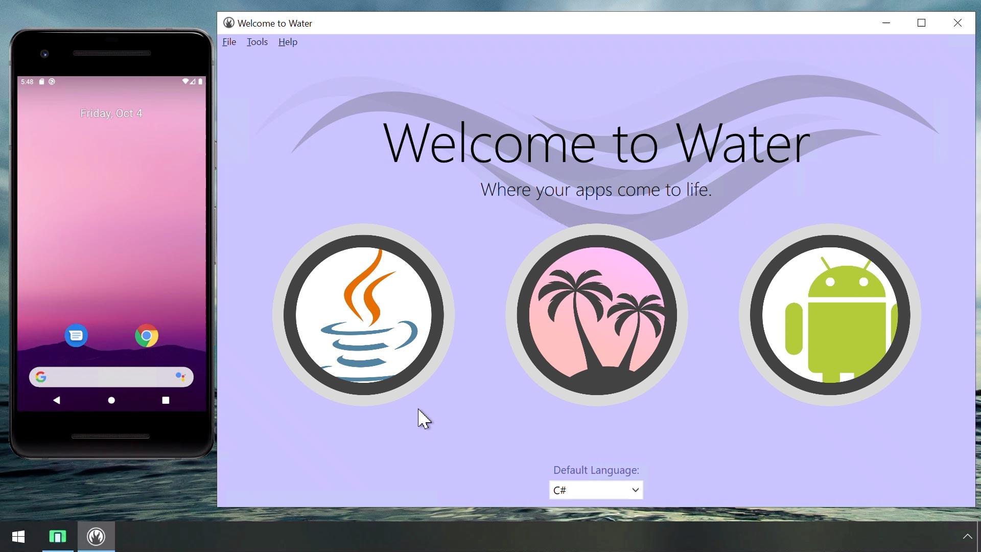
Task: Tap the Google Assistant icon in search bar
Action: click(x=180, y=377)
